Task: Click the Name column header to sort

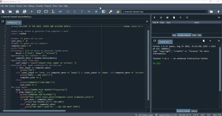Action: [155, 23]
